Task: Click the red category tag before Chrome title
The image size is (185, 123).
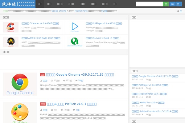Action: click(x=43, y=75)
